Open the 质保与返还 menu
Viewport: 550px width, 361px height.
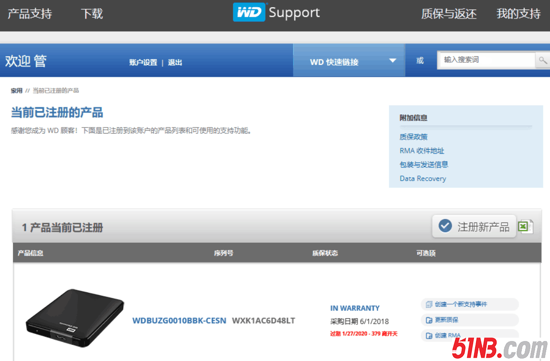pyautogui.click(x=449, y=14)
